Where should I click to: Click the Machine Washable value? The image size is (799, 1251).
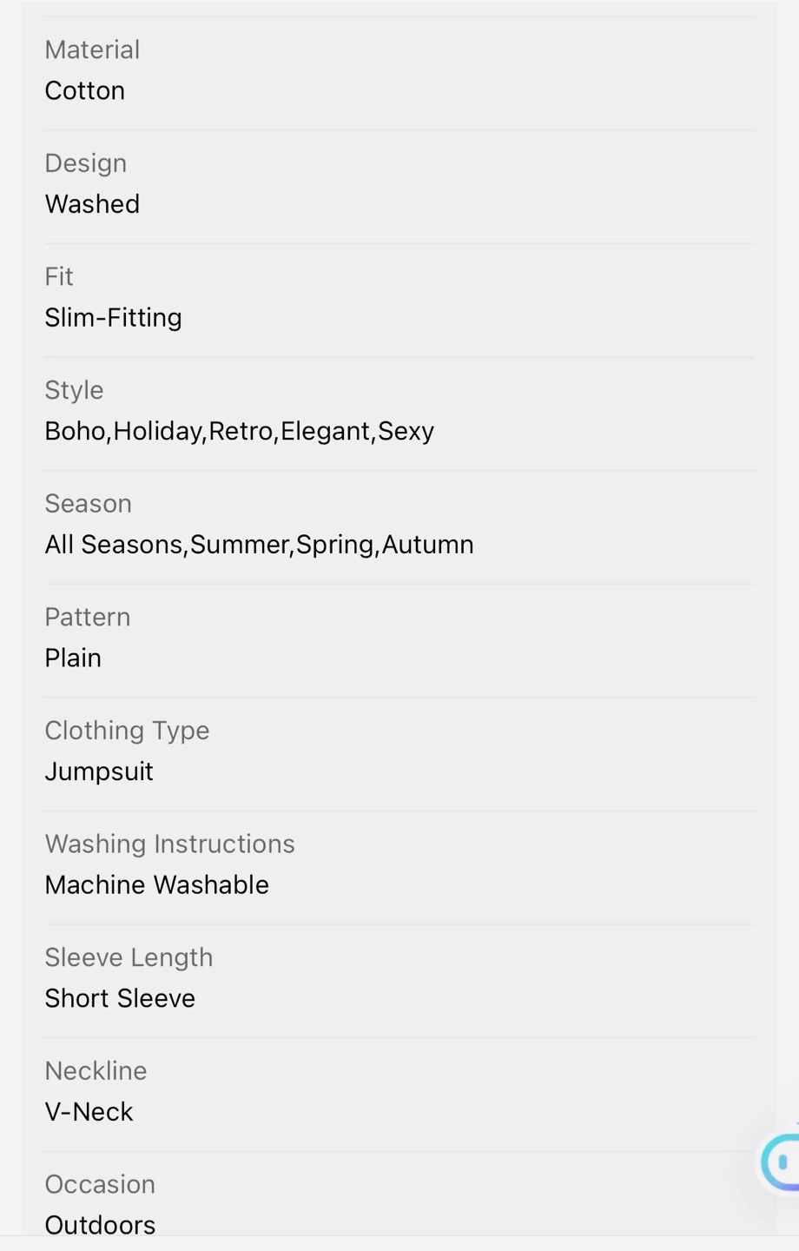pos(156,884)
